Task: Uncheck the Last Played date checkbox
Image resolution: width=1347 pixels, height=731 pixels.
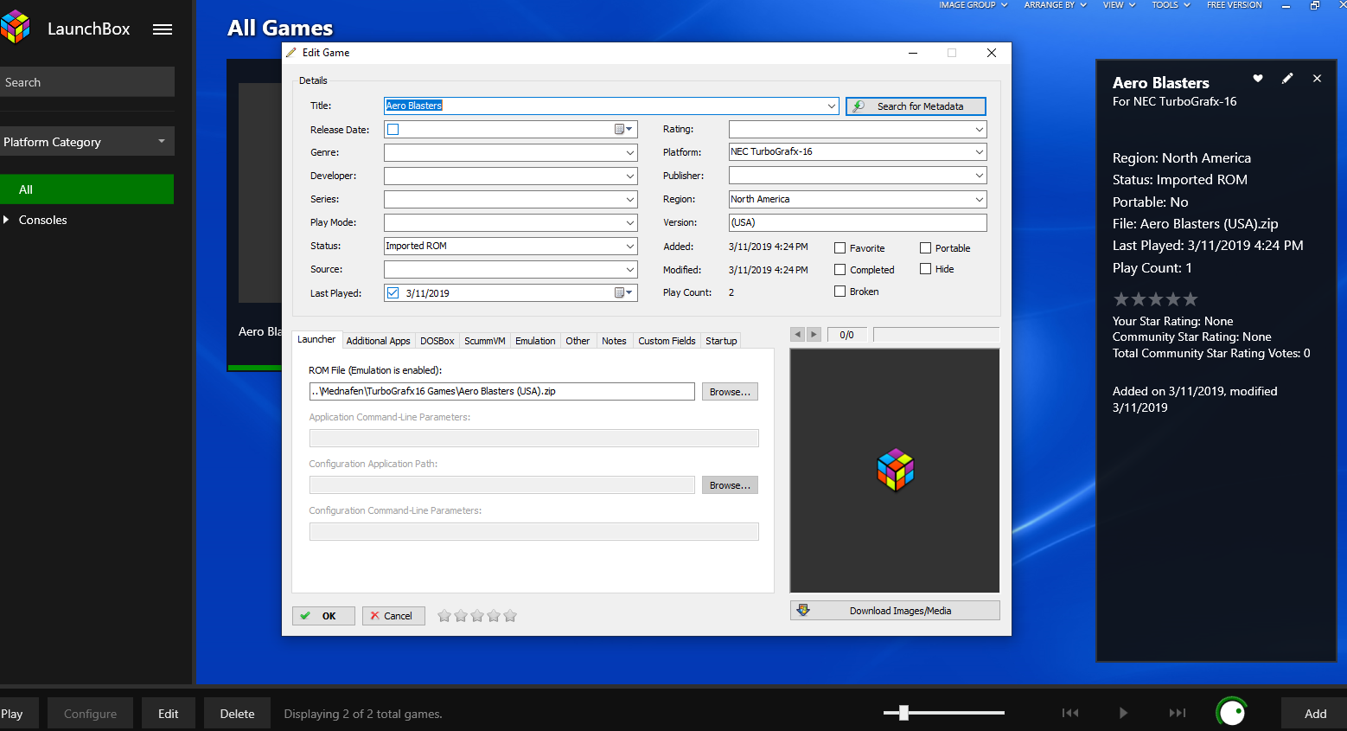Action: click(393, 292)
